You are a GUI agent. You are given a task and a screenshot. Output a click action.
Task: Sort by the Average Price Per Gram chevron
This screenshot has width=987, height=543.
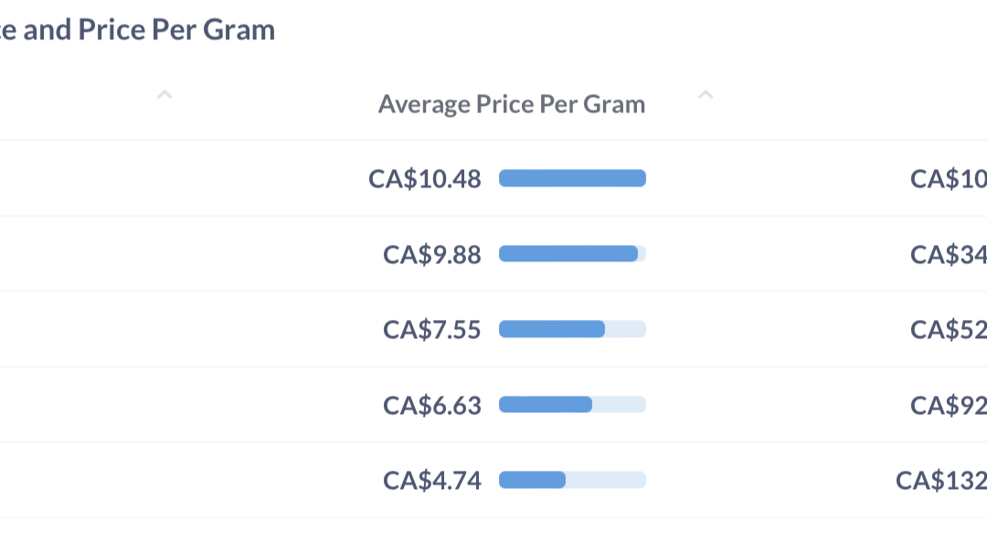point(705,94)
